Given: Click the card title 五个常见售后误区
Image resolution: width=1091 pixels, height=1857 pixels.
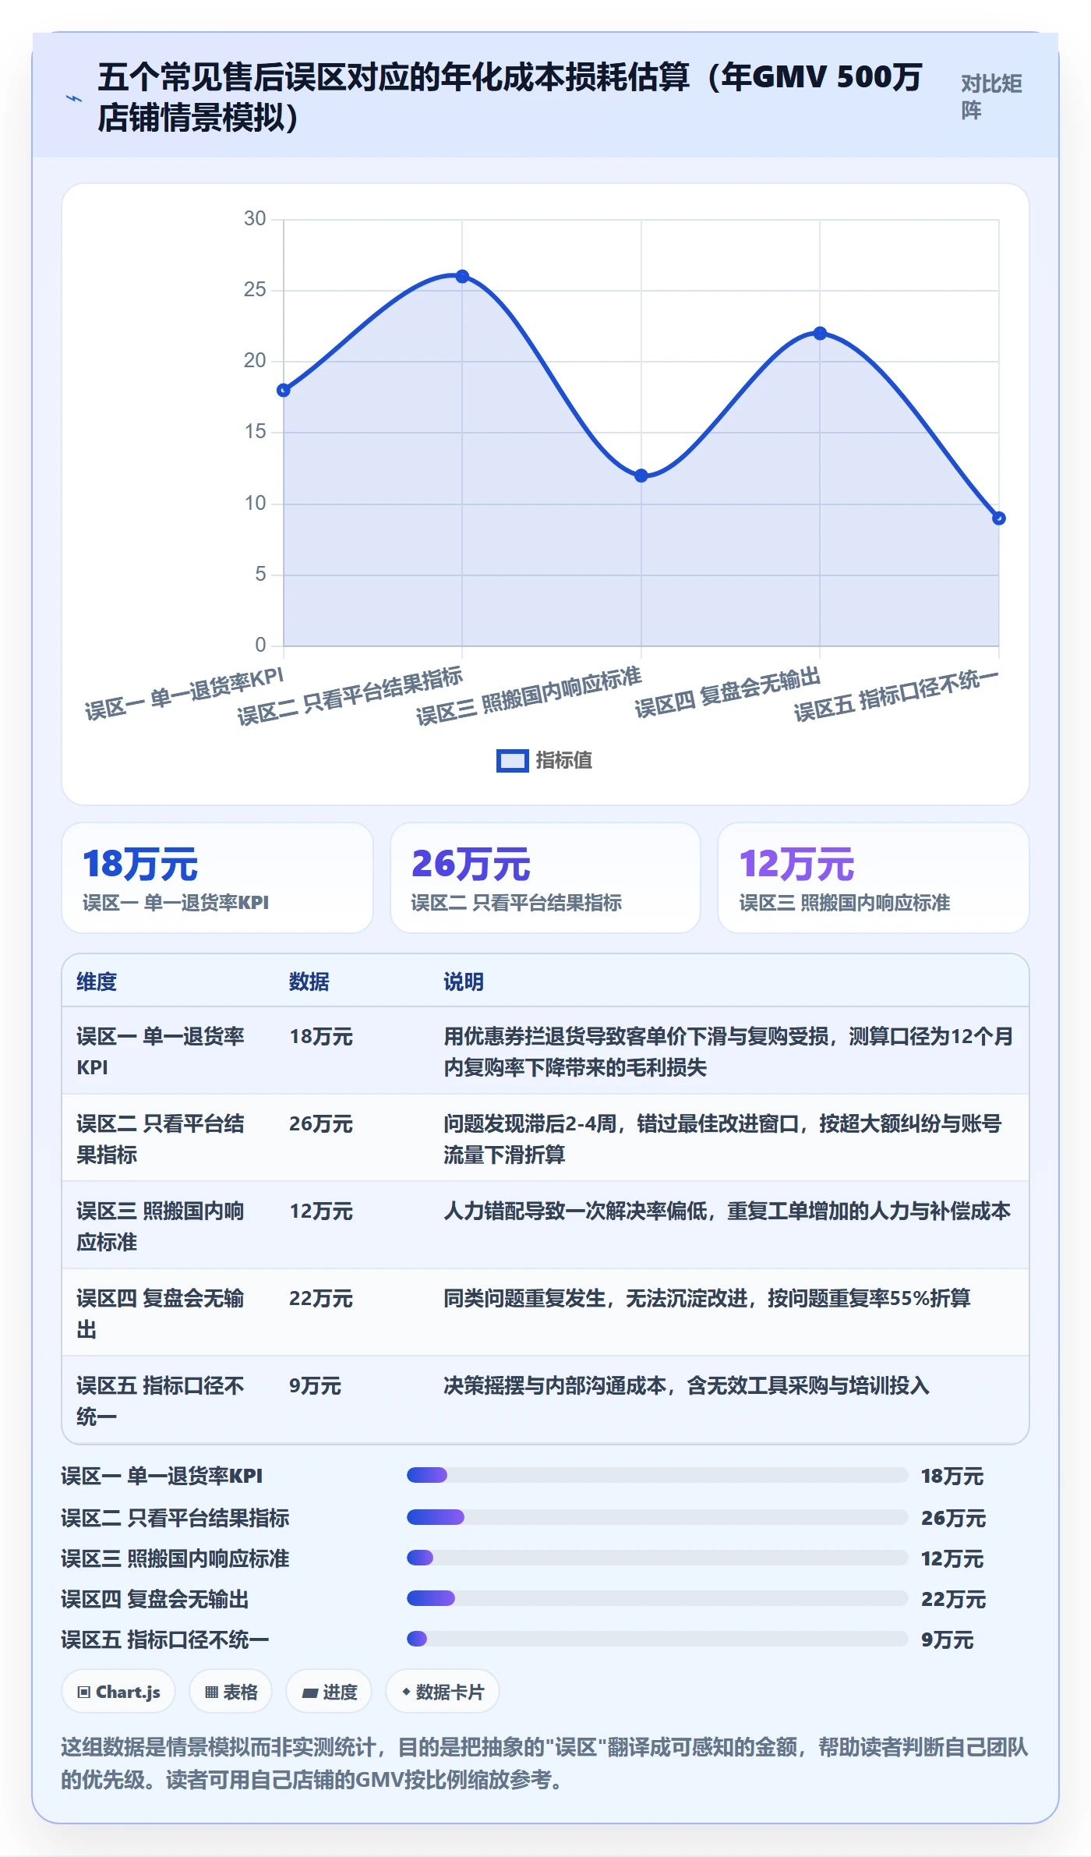Looking at the screenshot, I should [510, 97].
